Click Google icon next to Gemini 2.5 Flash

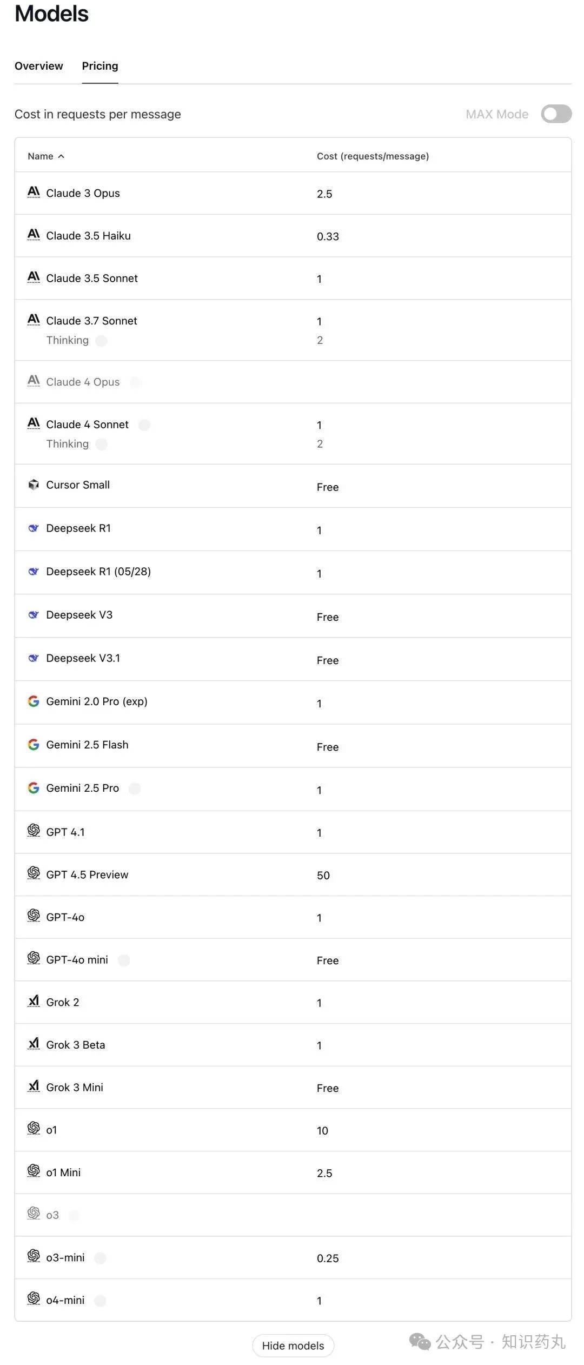pyautogui.click(x=34, y=745)
